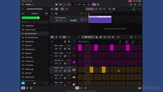Duplicate the track icon
Image resolution: width=163 pixels, height=92 pixels.
[x=56, y=14]
